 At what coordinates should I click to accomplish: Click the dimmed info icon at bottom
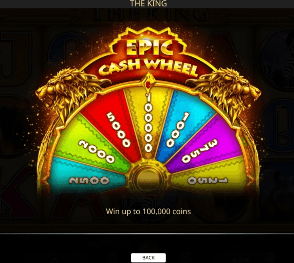112,258
